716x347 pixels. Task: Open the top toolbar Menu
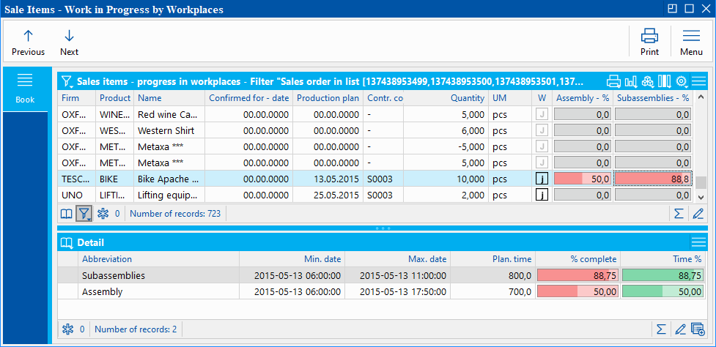691,43
